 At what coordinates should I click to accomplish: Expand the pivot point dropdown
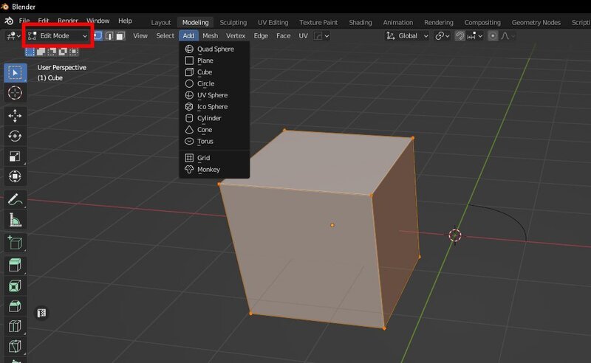point(442,35)
